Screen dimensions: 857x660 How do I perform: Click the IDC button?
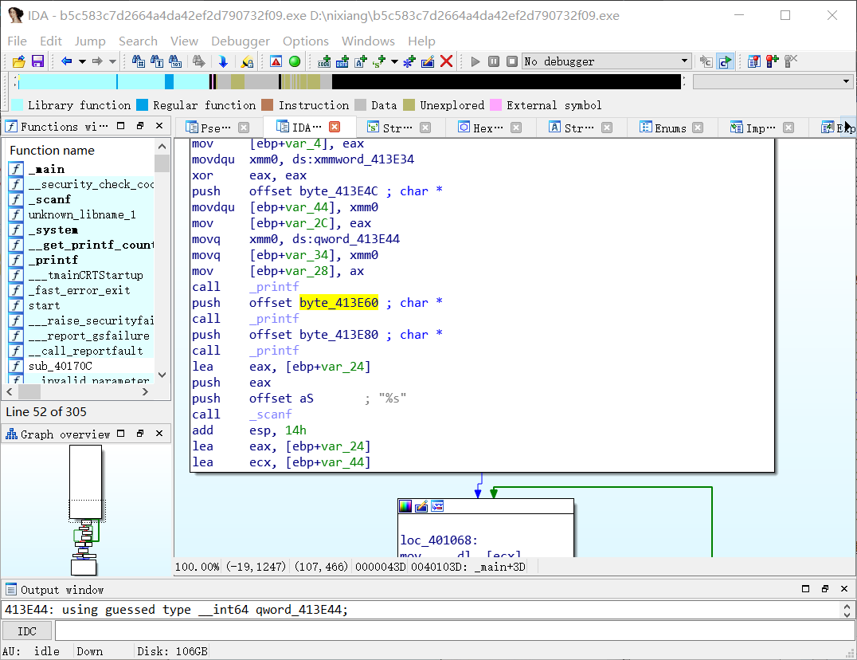click(x=26, y=631)
